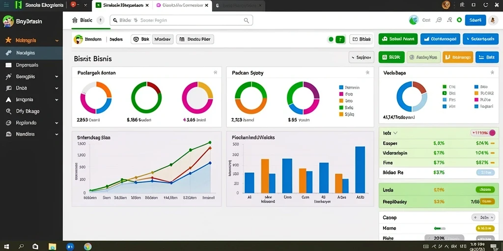
Task: Select Nodigis in the sidebar
Action: (31, 53)
